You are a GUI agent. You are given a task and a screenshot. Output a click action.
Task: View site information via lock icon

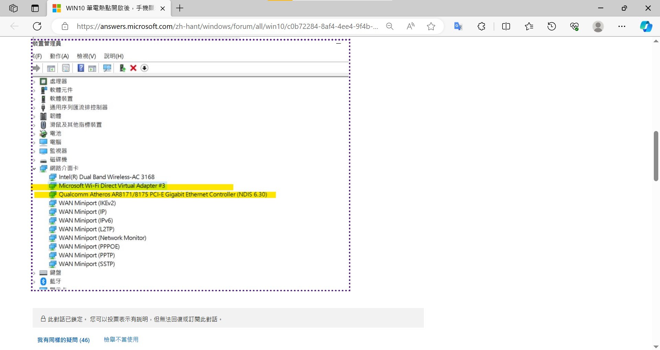point(65,26)
